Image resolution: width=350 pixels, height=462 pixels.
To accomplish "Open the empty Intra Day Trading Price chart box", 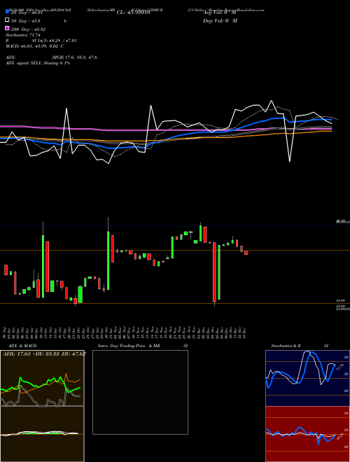I will (x=140, y=392).
